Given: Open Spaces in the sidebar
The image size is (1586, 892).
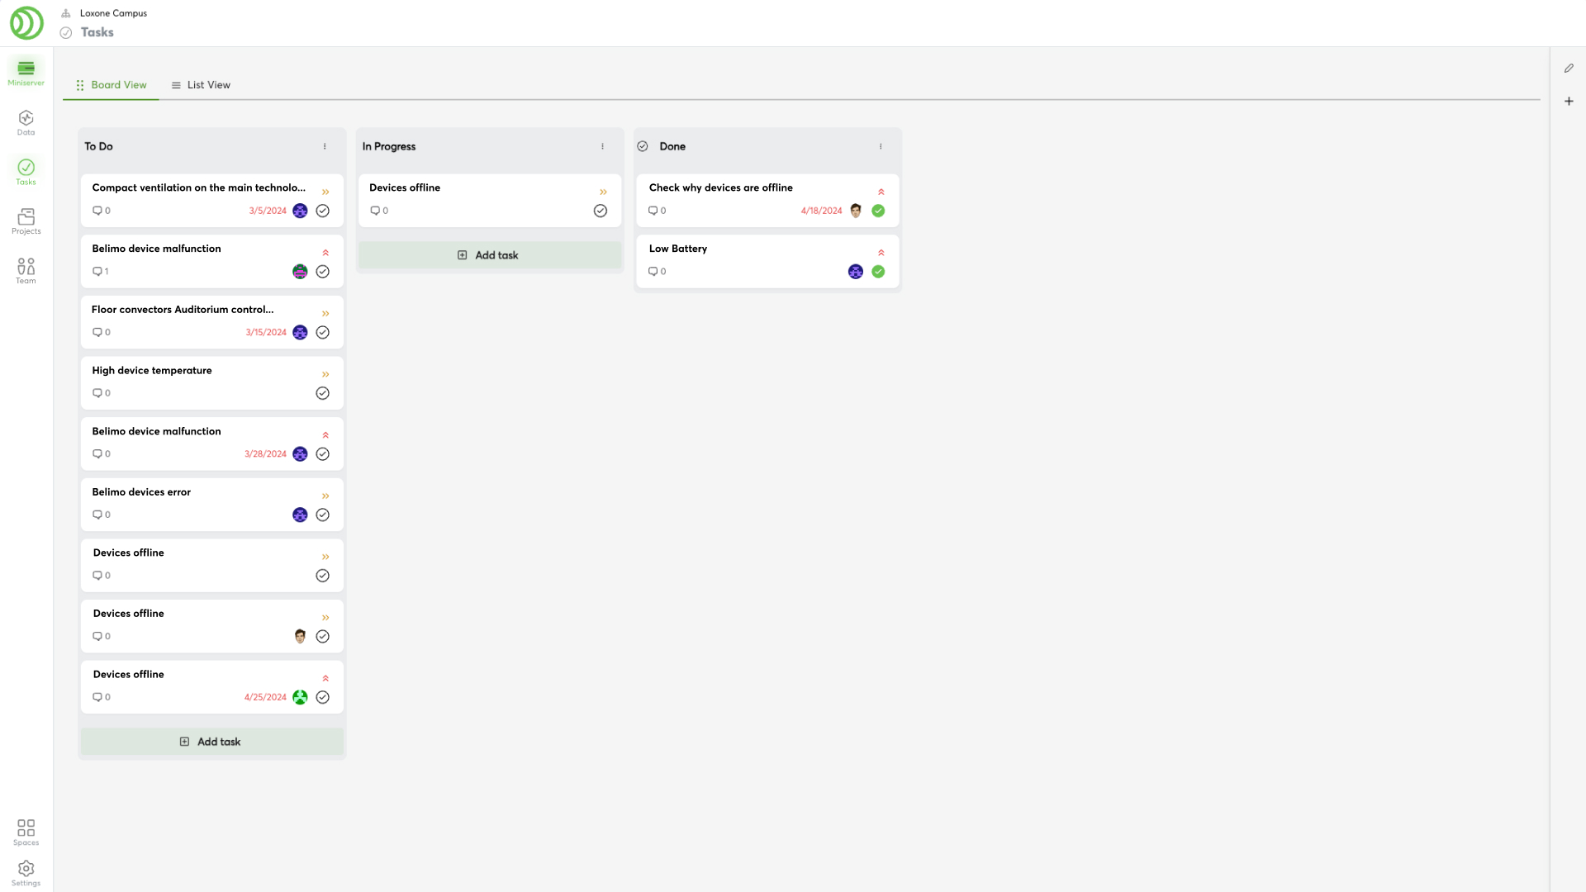Looking at the screenshot, I should [26, 832].
